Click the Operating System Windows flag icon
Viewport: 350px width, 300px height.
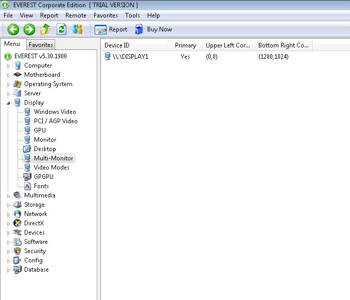point(17,84)
